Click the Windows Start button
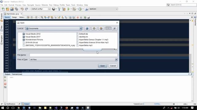This screenshot has width=197, height=110. pyautogui.click(x=2, y=108)
